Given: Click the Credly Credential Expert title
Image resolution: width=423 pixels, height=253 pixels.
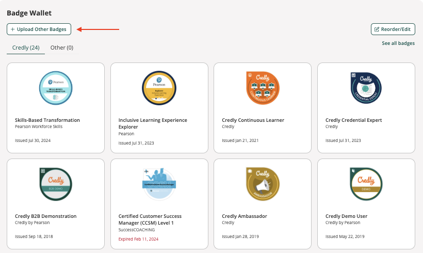Looking at the screenshot, I should point(353,120).
